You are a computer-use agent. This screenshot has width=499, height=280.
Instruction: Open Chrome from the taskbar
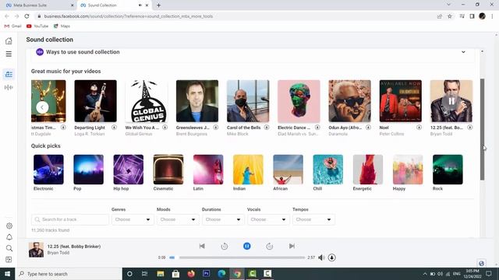[x=237, y=274]
